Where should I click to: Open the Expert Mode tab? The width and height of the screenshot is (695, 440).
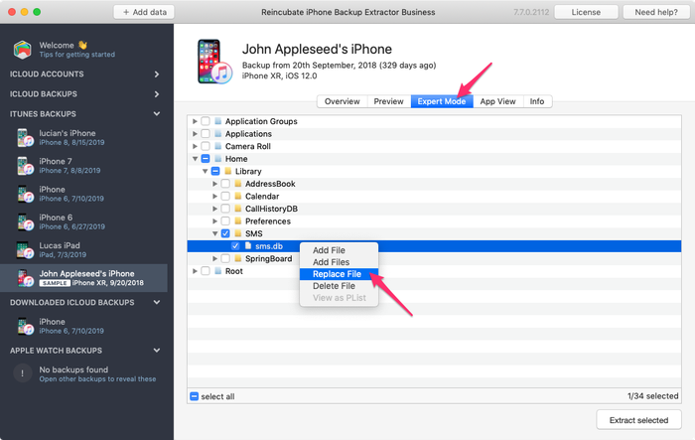click(x=442, y=101)
